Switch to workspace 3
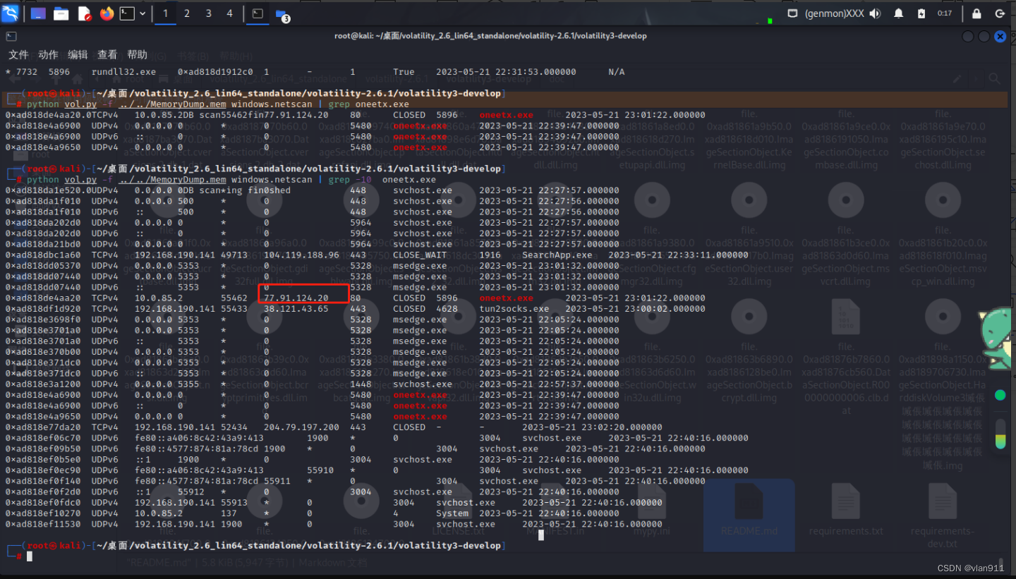Screen dimensions: 1016x579 pyautogui.click(x=208, y=13)
